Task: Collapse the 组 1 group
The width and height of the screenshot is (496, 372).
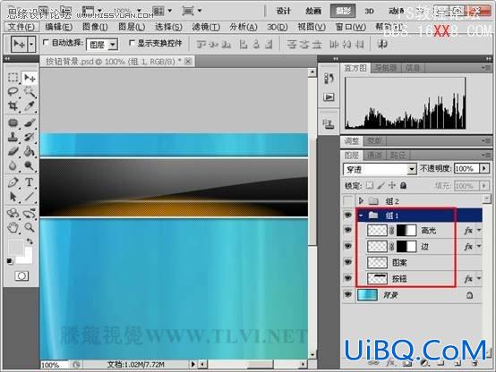Action: (x=361, y=216)
